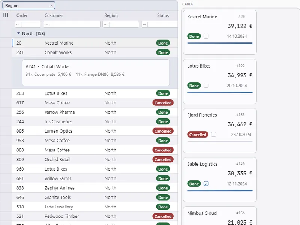This screenshot has height=225, width=300.
Task: Open the Order filter operator menu
Action: (18, 24)
